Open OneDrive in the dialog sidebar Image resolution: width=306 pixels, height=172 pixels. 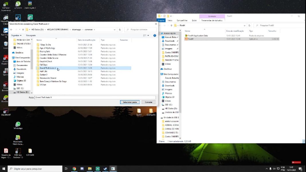point(19,53)
